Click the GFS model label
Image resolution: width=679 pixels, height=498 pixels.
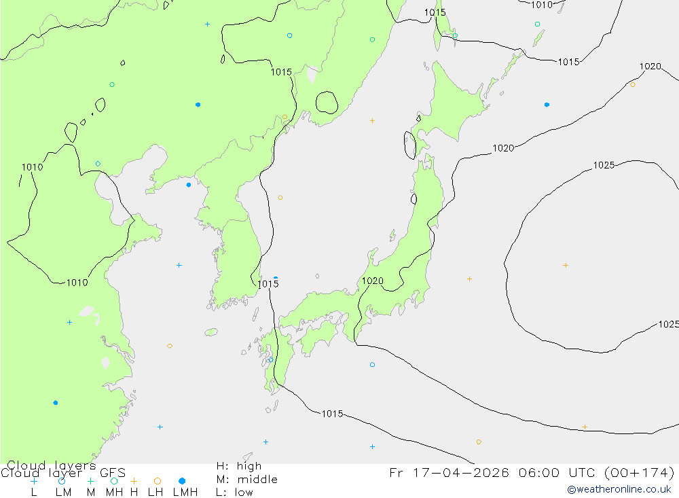(113, 473)
